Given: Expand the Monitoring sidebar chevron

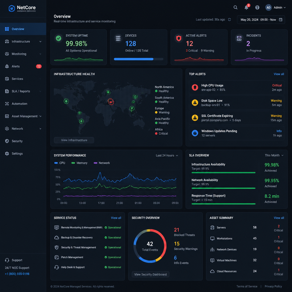Looking at the screenshot, I should pos(40,54).
